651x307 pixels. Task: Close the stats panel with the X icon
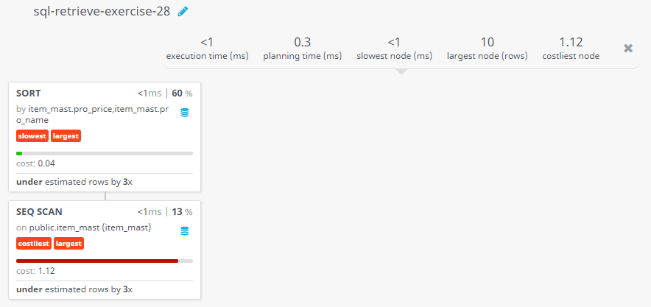point(628,48)
